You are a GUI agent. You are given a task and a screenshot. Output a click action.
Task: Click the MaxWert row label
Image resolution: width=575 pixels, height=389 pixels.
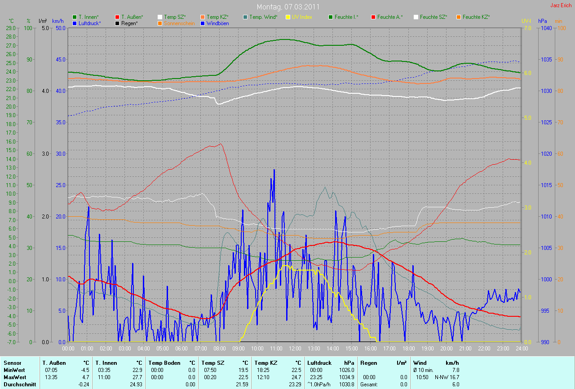click(14, 377)
